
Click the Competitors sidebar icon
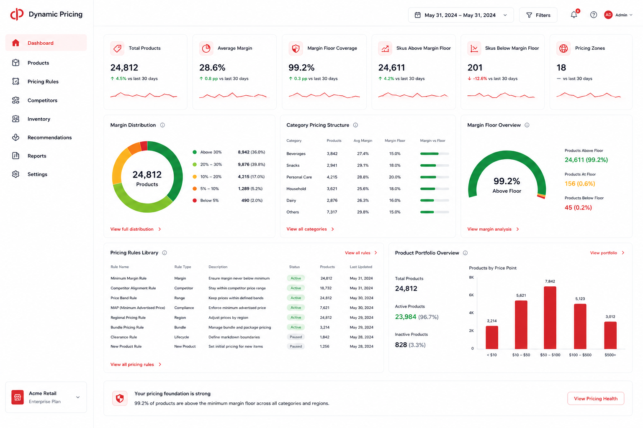point(16,100)
